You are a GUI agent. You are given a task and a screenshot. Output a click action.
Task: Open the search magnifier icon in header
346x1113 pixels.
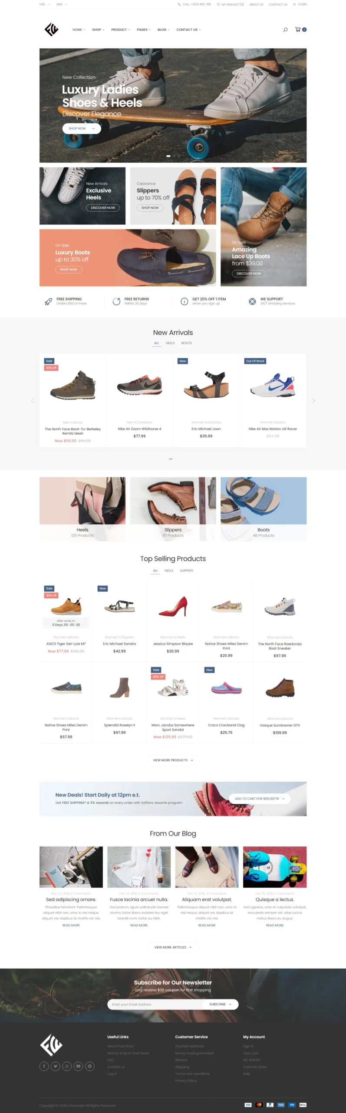[x=285, y=30]
